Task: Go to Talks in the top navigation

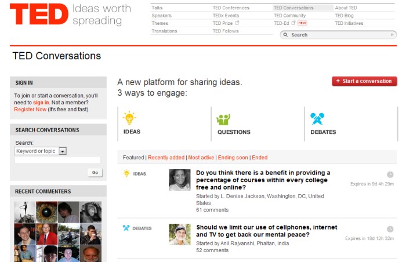Action: (x=157, y=8)
